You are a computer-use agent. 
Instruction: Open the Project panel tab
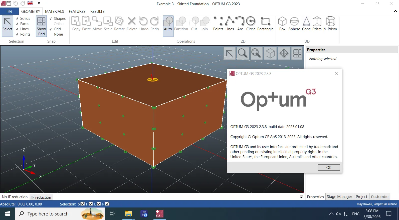(x=361, y=197)
